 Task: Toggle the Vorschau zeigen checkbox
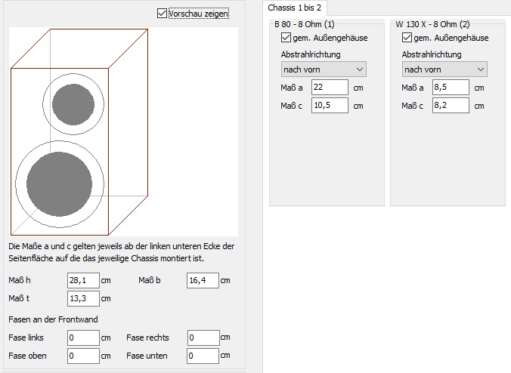point(162,14)
